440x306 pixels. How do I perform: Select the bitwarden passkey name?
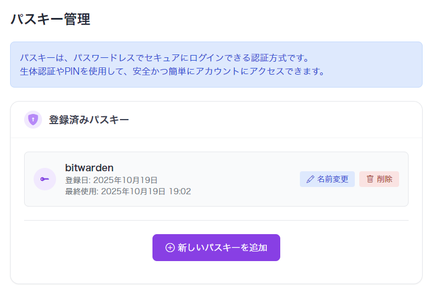(x=89, y=167)
